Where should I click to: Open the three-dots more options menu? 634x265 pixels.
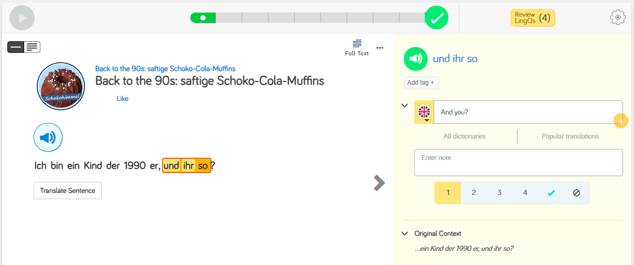[x=380, y=48]
